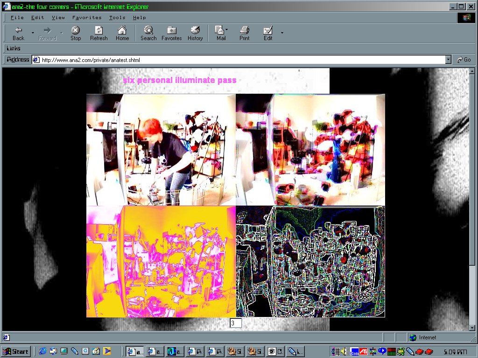Open the View menu
Viewport: 478px width, 358px height.
pyautogui.click(x=58, y=18)
